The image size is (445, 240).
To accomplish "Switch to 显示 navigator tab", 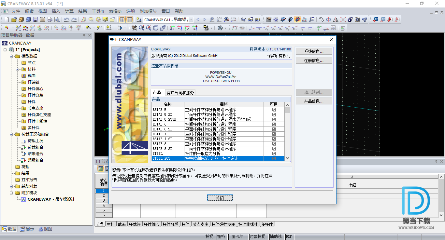I will [x=27, y=229].
